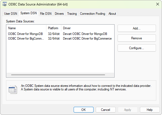Click the Apply button
This screenshot has height=115, width=162.
pyautogui.click(x=128, y=110)
